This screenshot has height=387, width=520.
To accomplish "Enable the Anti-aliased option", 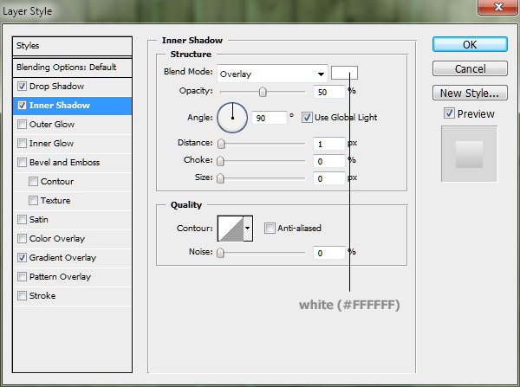I will click(x=270, y=229).
